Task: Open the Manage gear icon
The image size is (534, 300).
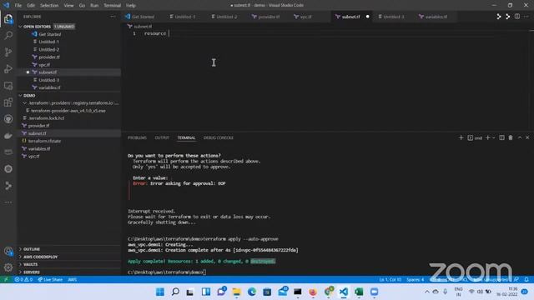Action: [x=8, y=267]
